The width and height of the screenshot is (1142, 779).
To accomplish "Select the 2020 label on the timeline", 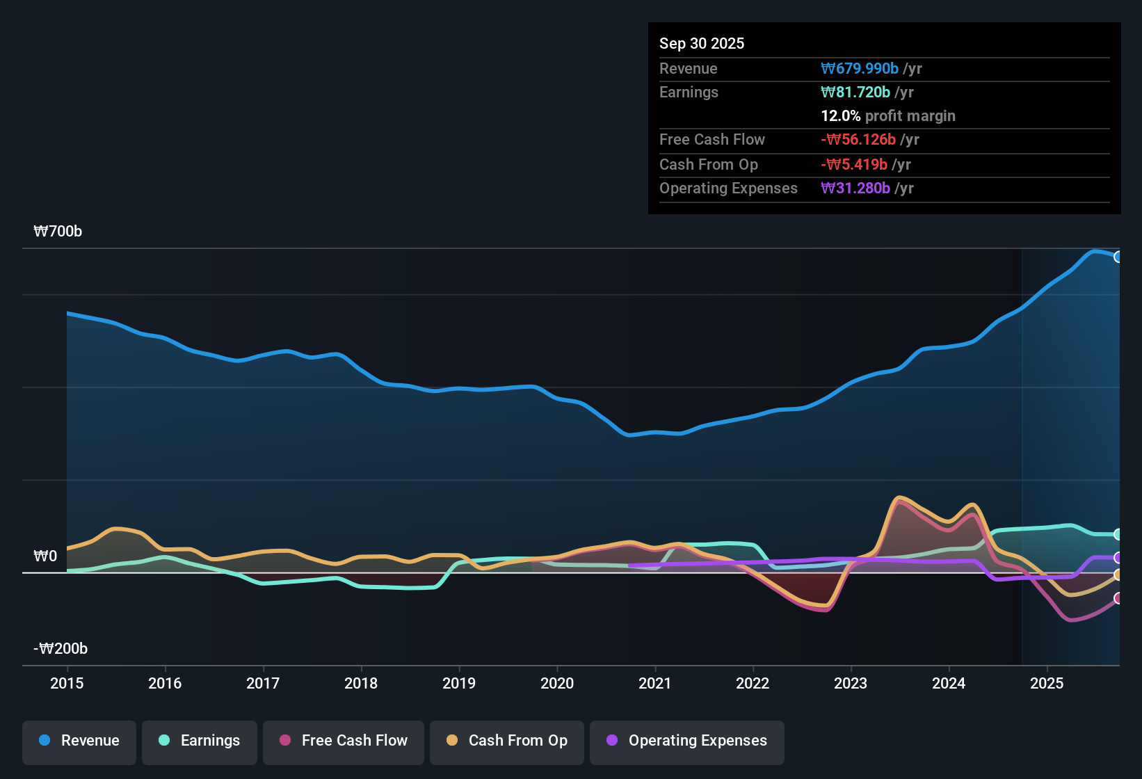I will 556,684.
